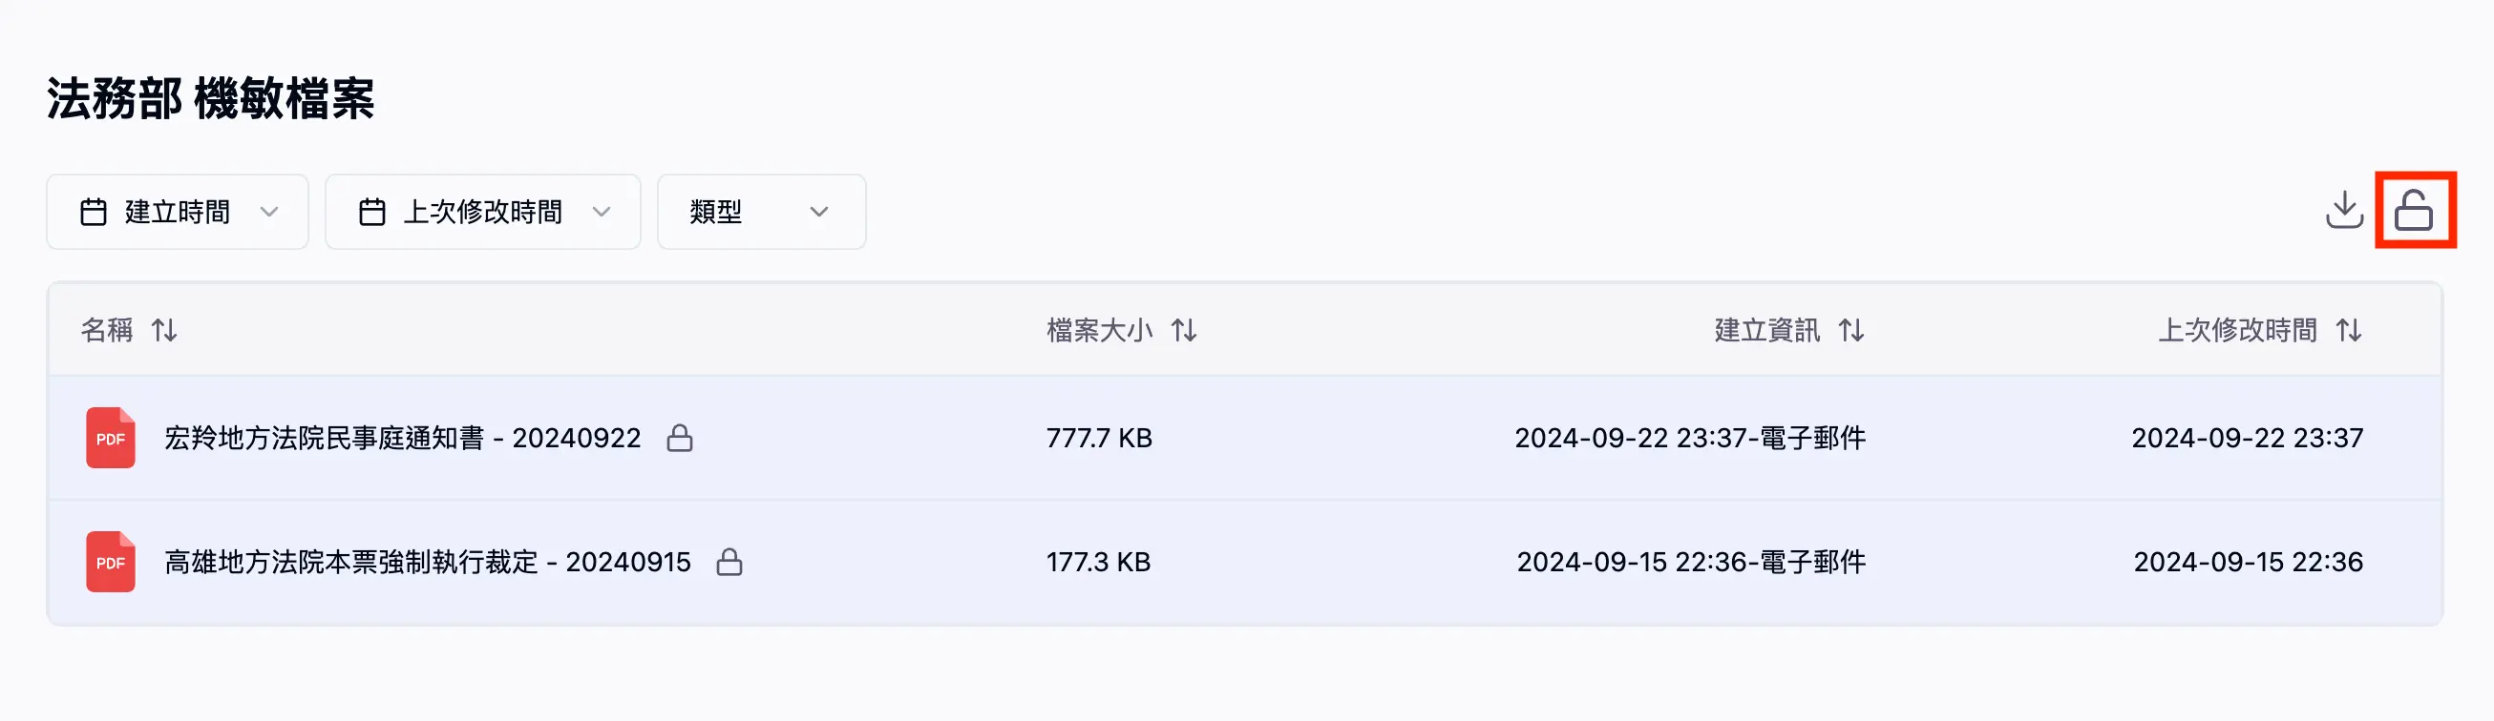The image size is (2494, 721).
Task: Click the calendar icon in 建立時間 filter
Action: pyautogui.click(x=94, y=212)
